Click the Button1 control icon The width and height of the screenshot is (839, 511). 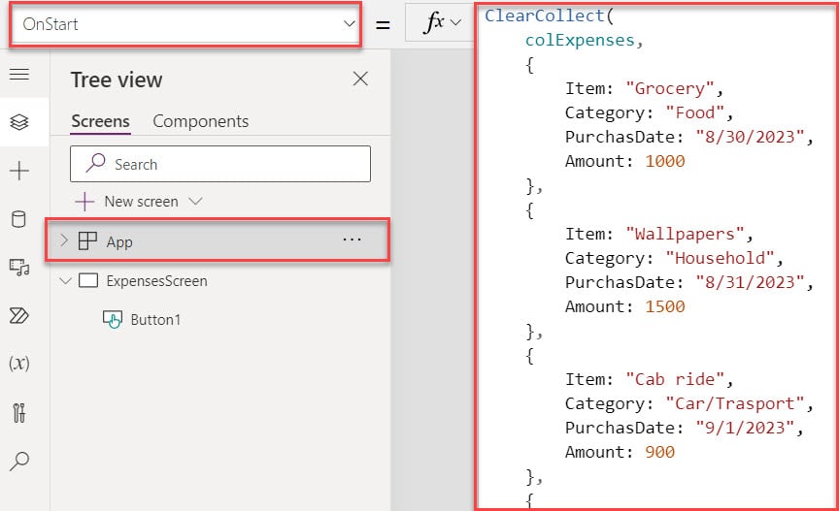point(113,319)
